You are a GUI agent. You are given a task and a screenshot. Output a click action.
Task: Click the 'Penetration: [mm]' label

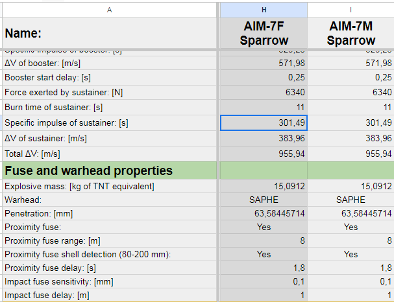pyautogui.click(x=39, y=213)
